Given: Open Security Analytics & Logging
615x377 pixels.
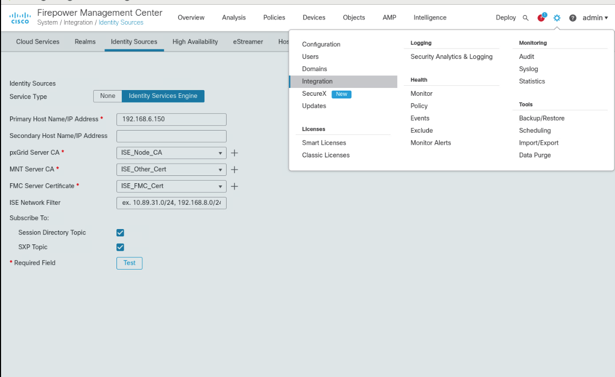Looking at the screenshot, I should click(452, 57).
